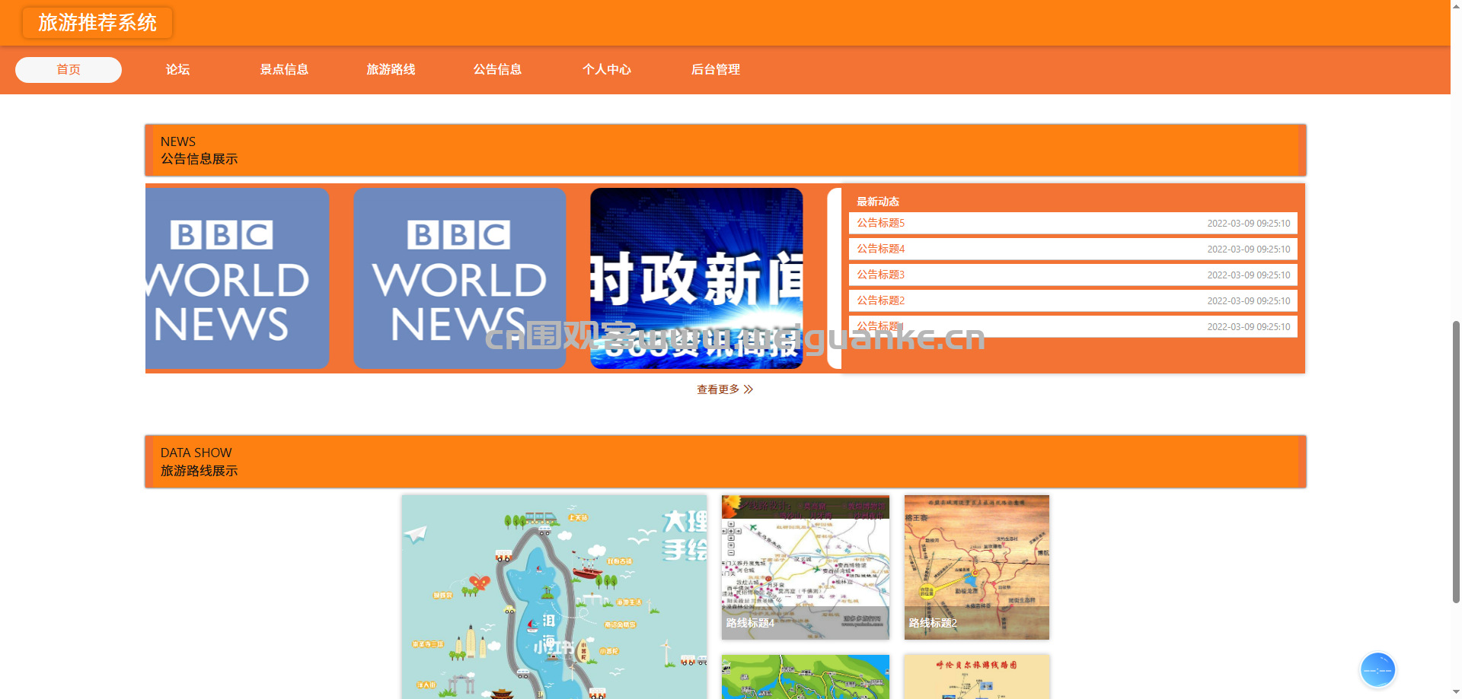Image resolution: width=1462 pixels, height=699 pixels.
Task: Open the 首页 home tab
Action: pos(69,70)
